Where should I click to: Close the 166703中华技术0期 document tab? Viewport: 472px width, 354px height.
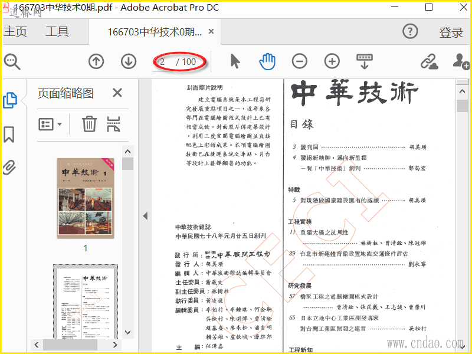211,31
